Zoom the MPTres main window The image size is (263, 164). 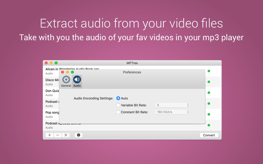(x=56, y=63)
